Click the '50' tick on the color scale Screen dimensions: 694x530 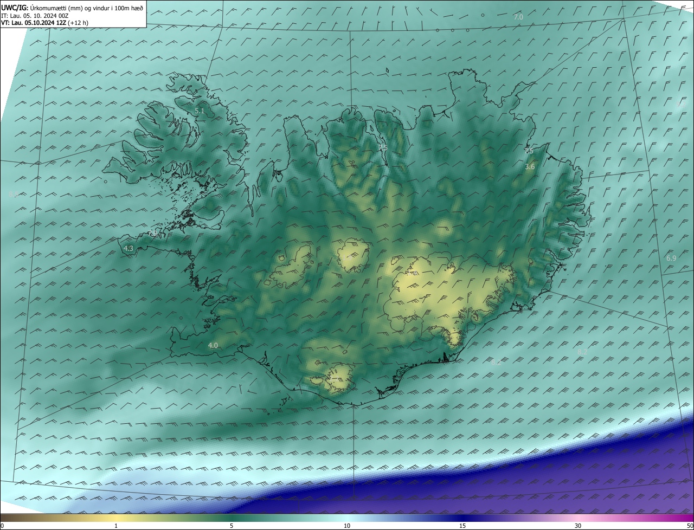[x=690, y=526]
